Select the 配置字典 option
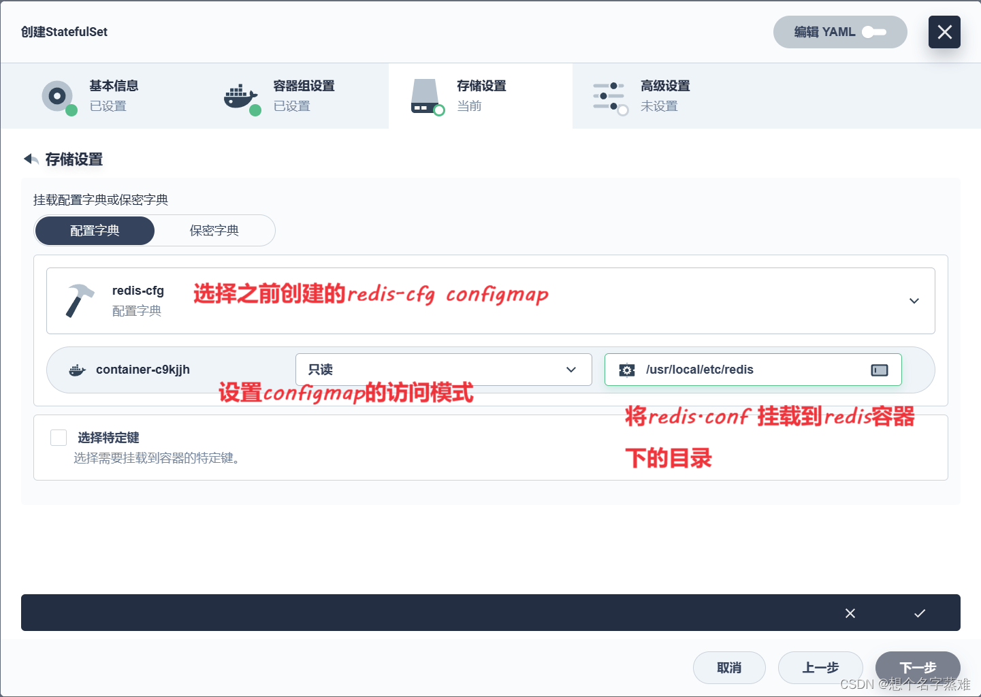This screenshot has height=697, width=981. 95,231
